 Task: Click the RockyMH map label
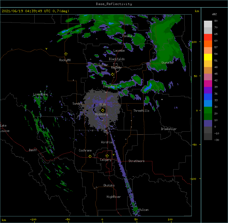tap(65, 60)
